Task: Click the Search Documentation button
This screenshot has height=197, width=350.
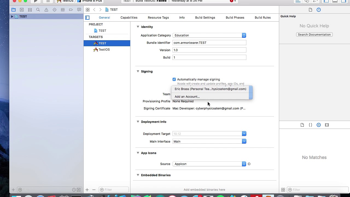Action: click(314, 34)
